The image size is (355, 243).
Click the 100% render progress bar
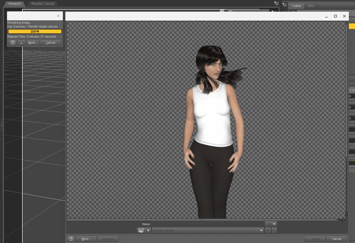(35, 31)
